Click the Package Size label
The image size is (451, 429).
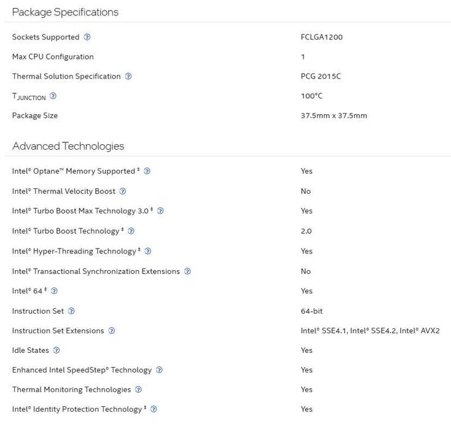point(35,115)
